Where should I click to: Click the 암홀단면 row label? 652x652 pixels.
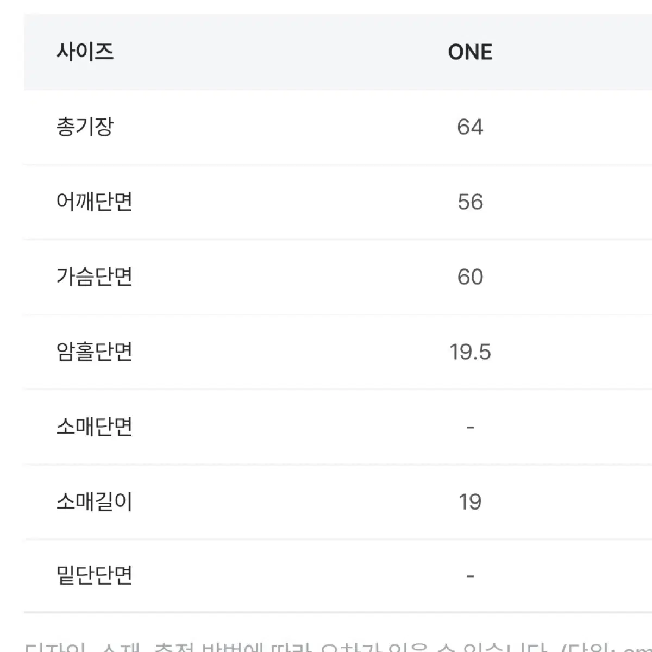point(95,352)
